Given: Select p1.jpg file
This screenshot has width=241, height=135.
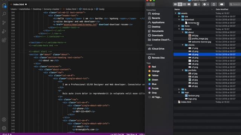Looking at the screenshot, I should [x=194, y=73].
